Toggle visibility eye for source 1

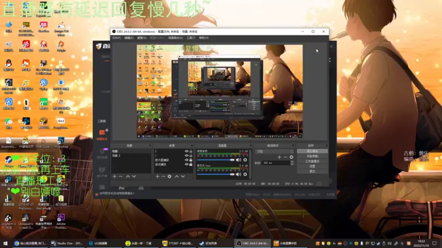pos(186,155)
